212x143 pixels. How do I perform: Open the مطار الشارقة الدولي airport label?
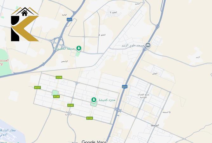pos(8,132)
